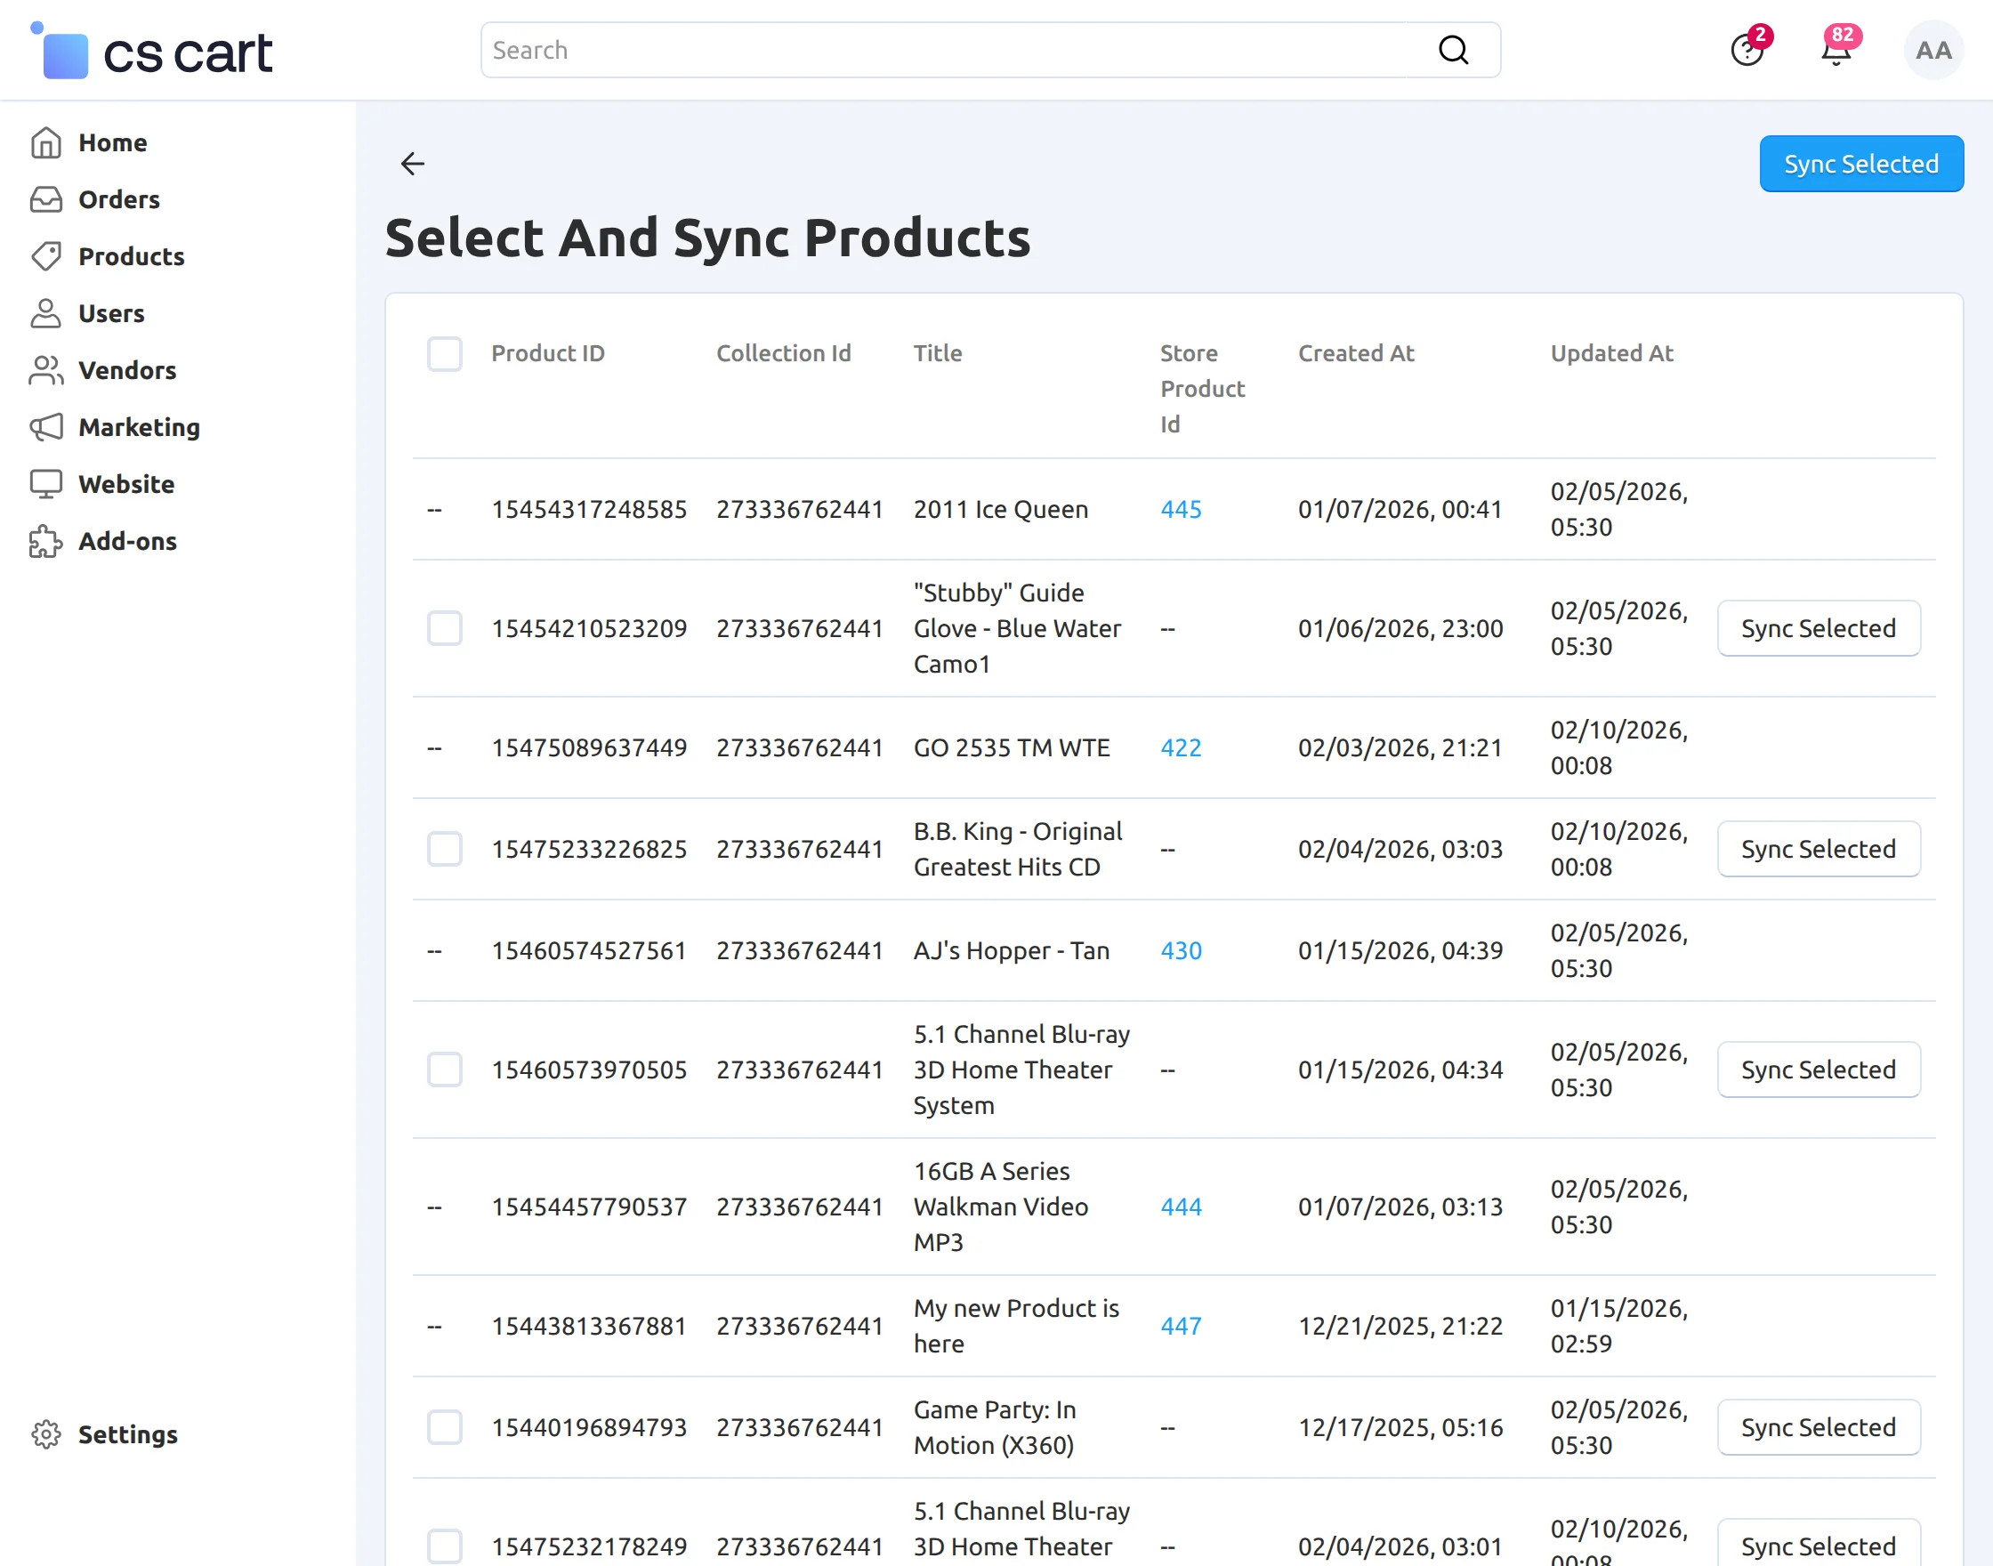Select the checkbox for Stubby Guide Glove
Viewport: 1993px width, 1566px height.
[444, 628]
